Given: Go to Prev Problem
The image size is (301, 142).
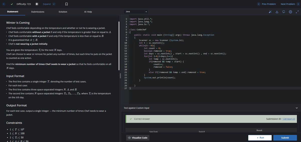Looking at the screenshot, I should pyautogui.click(x=269, y=4).
